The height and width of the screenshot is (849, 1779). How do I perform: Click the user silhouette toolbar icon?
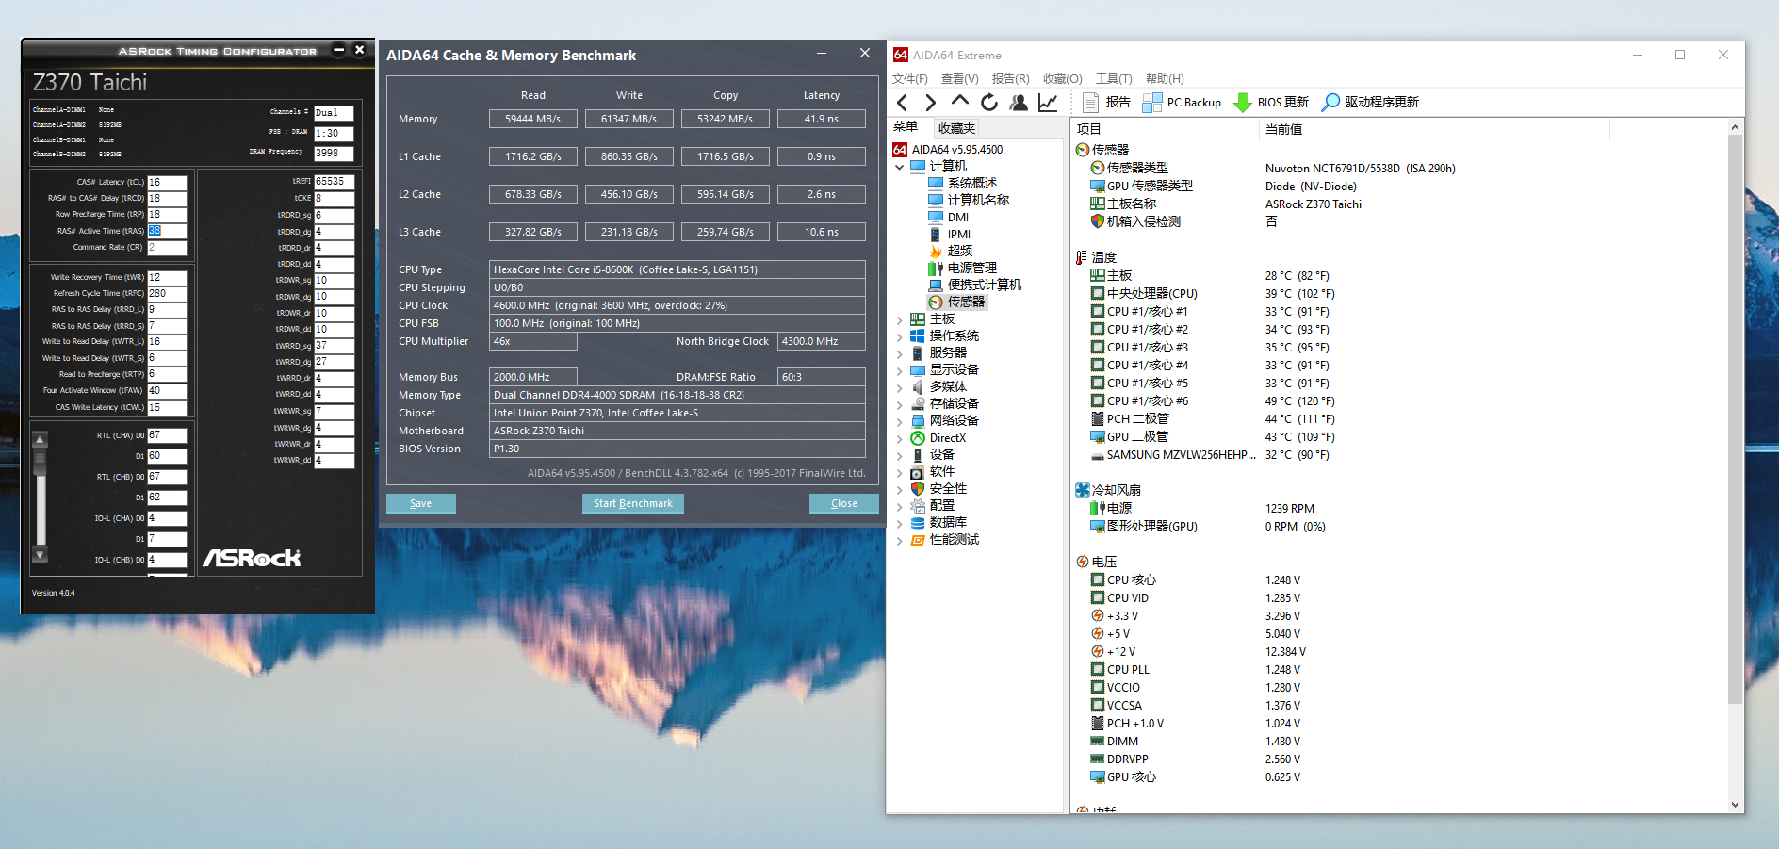(x=1019, y=102)
